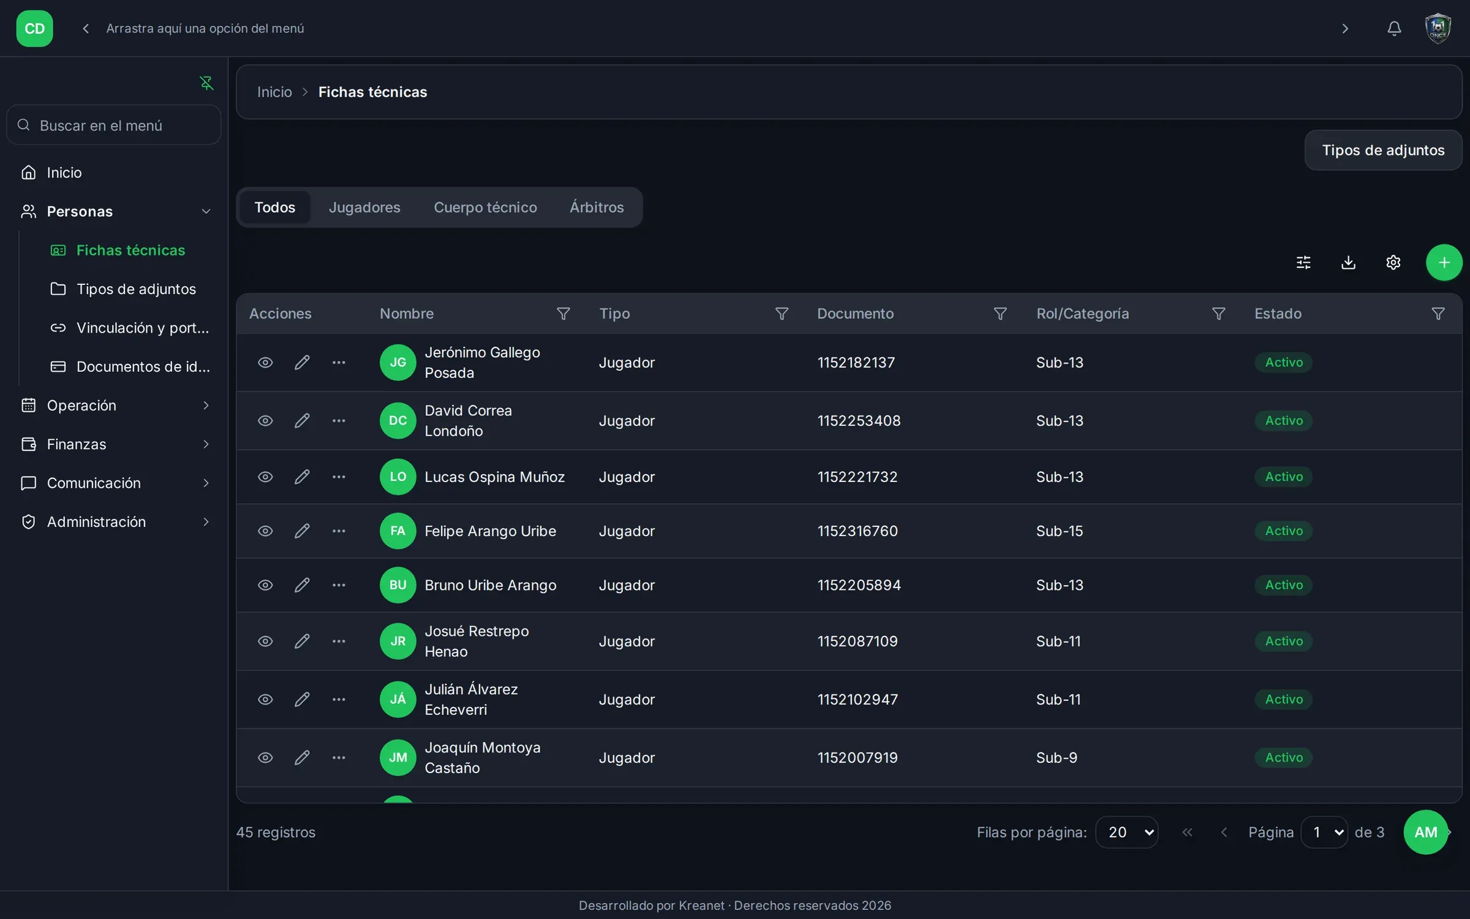
Task: Expand the Operación menu section
Action: click(x=115, y=406)
